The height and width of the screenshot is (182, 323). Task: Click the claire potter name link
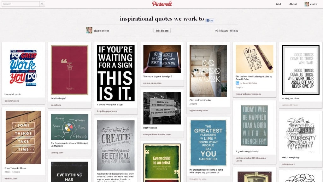coord(101,31)
